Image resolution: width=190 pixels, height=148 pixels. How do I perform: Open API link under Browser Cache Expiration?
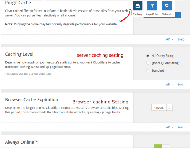169,127
